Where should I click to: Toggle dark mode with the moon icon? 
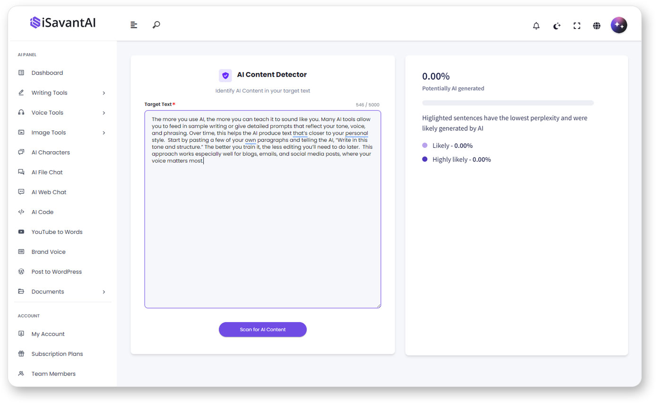(557, 26)
